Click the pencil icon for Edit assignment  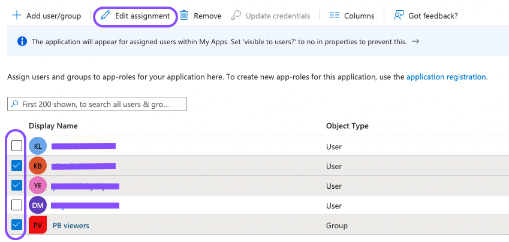point(106,15)
